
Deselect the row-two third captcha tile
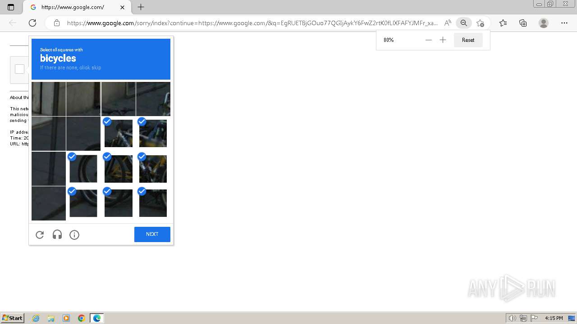pos(119,133)
